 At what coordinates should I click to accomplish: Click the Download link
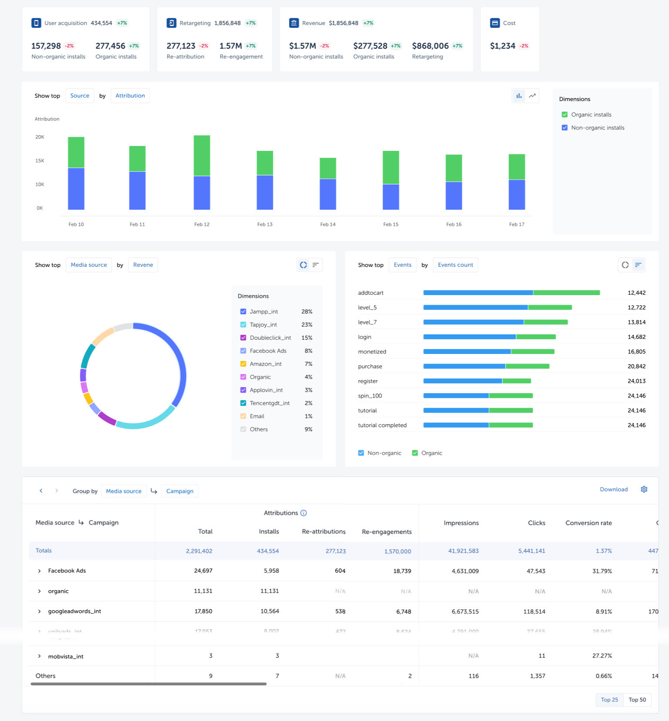(x=614, y=490)
